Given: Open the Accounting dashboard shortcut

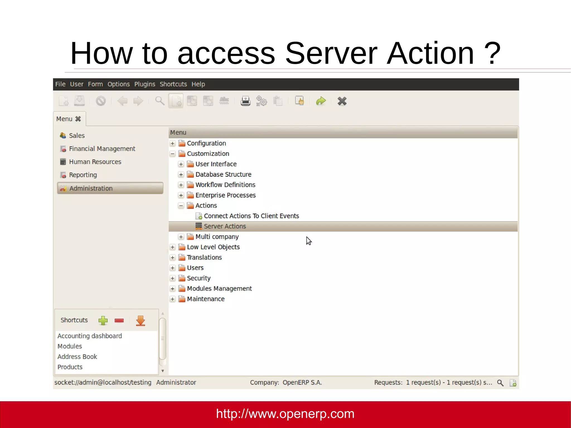Looking at the screenshot, I should (89, 336).
